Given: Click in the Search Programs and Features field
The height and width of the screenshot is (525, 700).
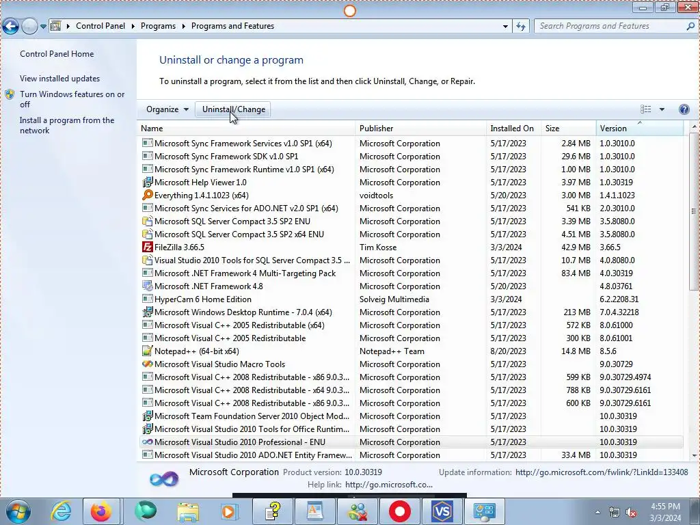Looking at the screenshot, I should click(x=610, y=27).
